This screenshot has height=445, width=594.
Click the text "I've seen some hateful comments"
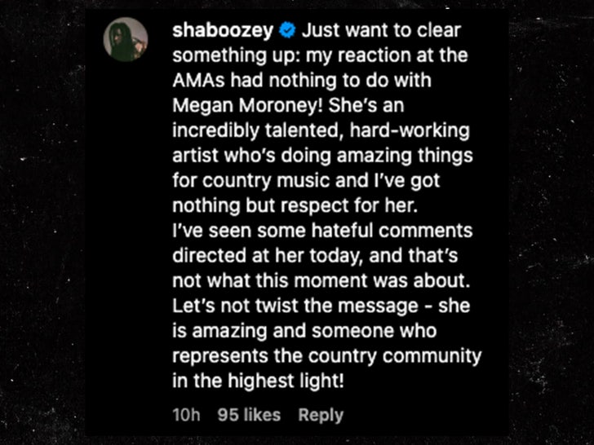point(321,231)
